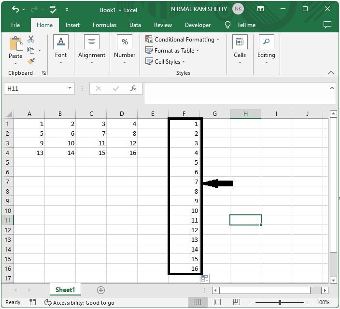The image size is (340, 309).
Task: Switch to Page Layout view
Action: point(217,302)
